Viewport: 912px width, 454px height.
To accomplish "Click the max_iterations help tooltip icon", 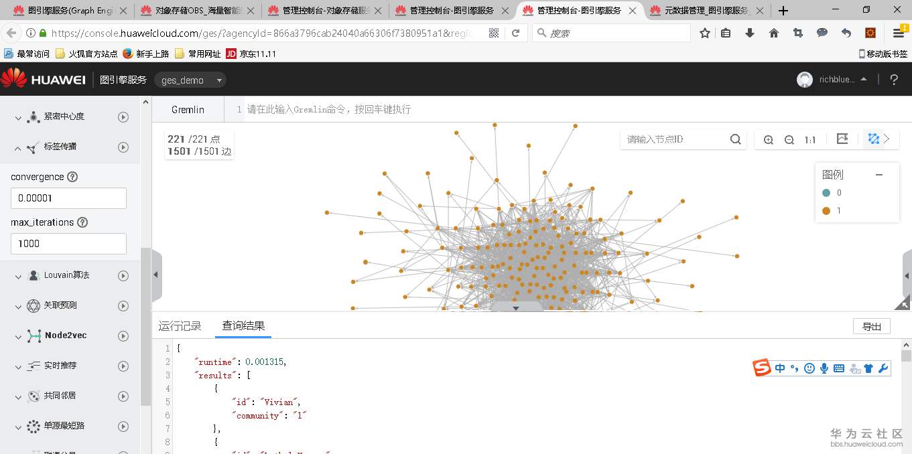I will tap(82, 222).
